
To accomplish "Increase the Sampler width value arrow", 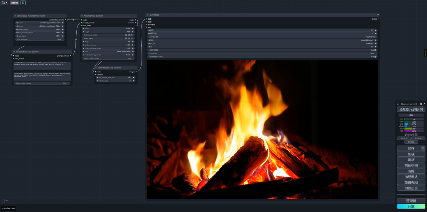I will coord(133,28).
